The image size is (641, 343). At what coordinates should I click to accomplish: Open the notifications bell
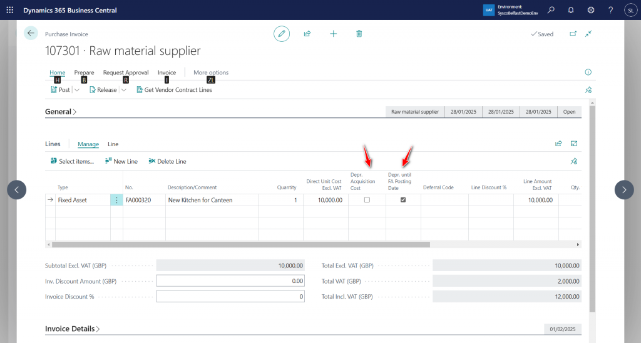point(571,10)
